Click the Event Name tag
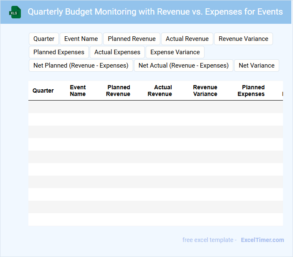293x257 pixels. coord(81,39)
